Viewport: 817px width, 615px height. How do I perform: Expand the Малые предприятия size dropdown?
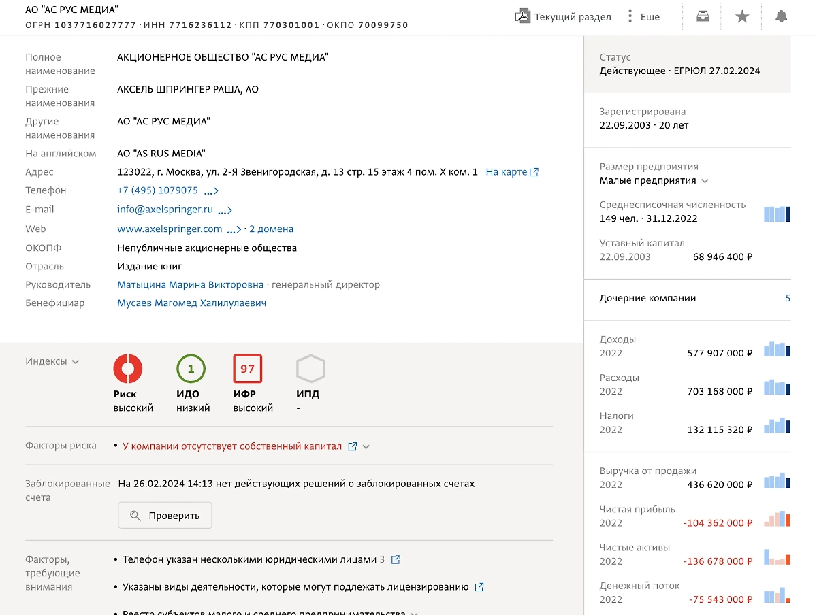point(705,181)
